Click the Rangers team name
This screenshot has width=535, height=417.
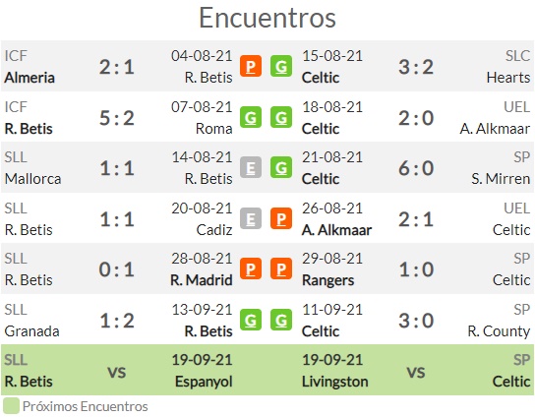pos(327,280)
